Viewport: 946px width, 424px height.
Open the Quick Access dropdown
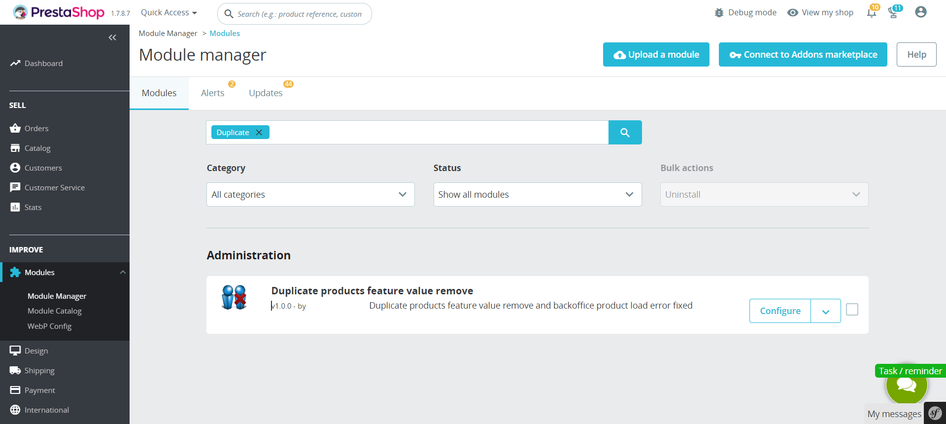pyautogui.click(x=169, y=12)
